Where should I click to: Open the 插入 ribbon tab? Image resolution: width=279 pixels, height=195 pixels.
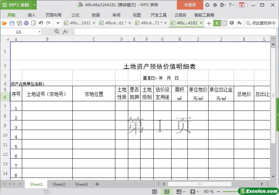(31, 15)
